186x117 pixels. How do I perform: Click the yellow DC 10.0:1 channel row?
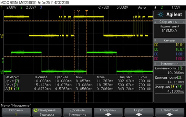click(170, 45)
